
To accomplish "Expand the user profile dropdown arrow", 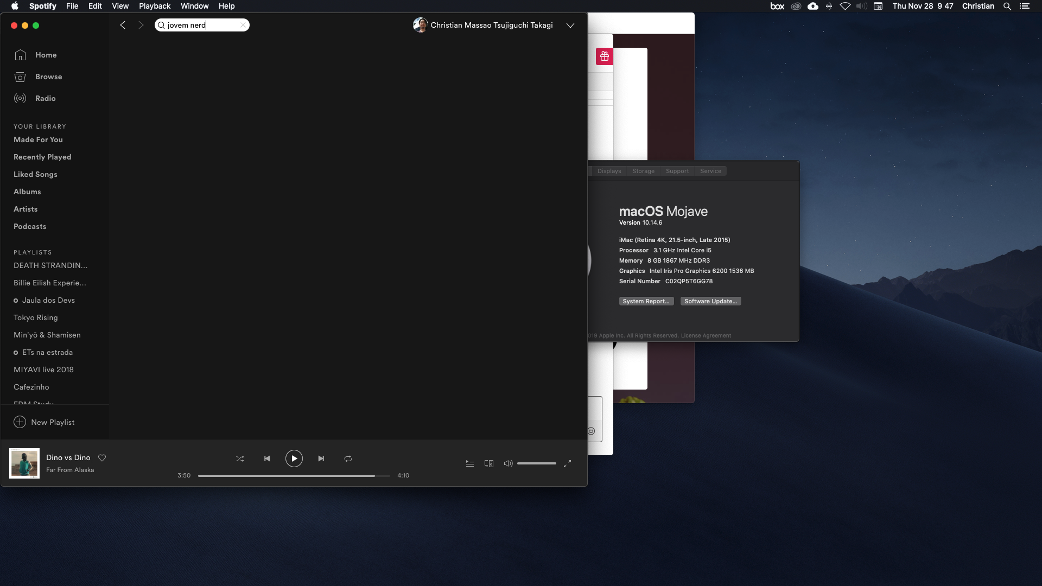I will 570,26.
